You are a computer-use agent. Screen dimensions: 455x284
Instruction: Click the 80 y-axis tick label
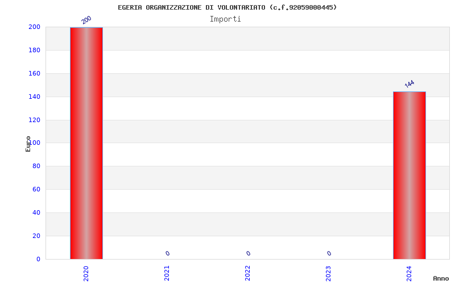point(36,166)
